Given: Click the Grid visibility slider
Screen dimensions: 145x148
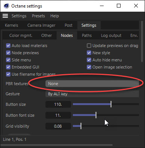Looking at the screenshot, I should pyautogui.click(x=106, y=126).
